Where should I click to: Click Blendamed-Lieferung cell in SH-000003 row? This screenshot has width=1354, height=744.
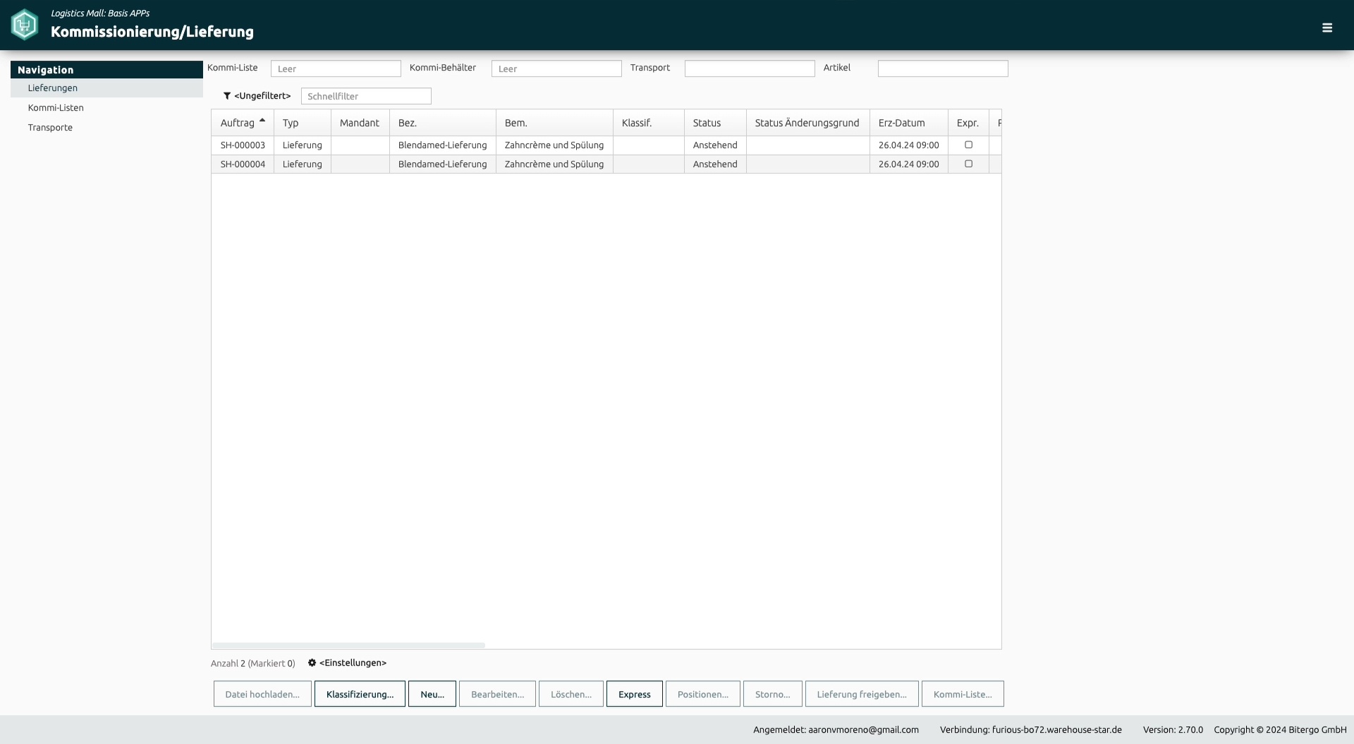[443, 145]
